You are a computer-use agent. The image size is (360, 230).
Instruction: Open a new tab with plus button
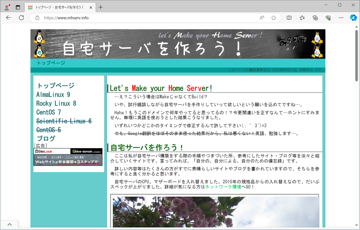tap(101, 7)
